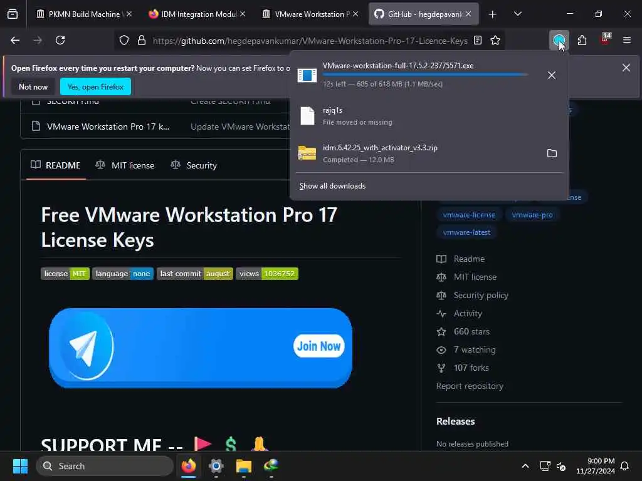Click Report repository link
The width and height of the screenshot is (642, 481).
[470, 386]
